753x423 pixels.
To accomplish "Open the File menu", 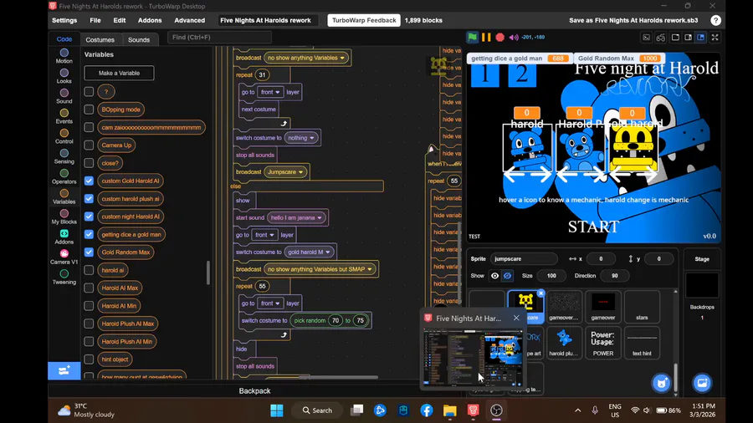I will [x=95, y=20].
